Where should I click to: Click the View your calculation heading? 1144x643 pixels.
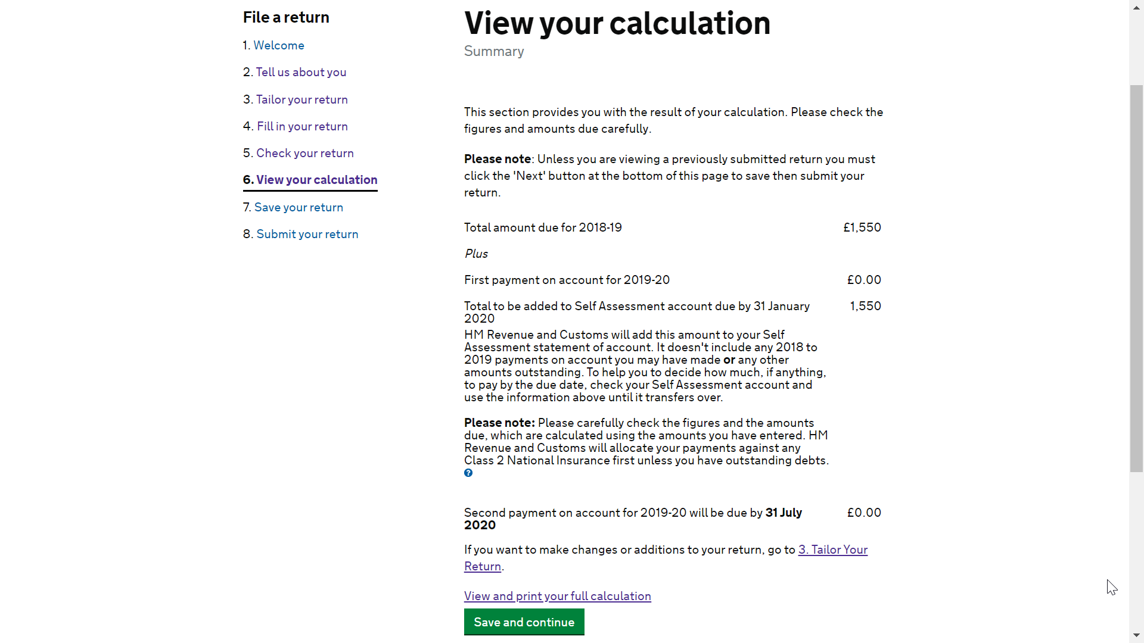(x=617, y=23)
